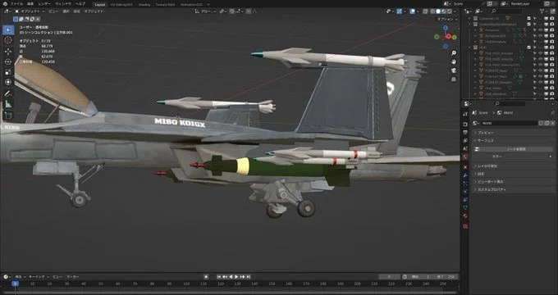Toggle viewport overlays button
This screenshot has width=558, height=295.
[413, 11]
